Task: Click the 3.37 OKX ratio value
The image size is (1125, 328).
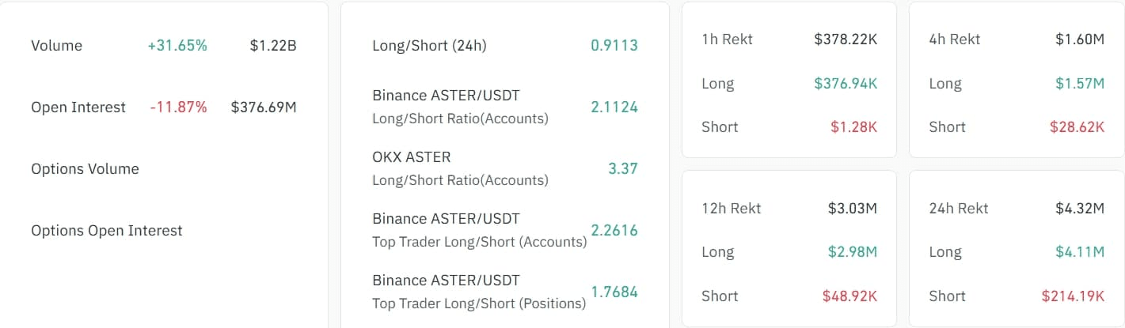Action: [623, 169]
